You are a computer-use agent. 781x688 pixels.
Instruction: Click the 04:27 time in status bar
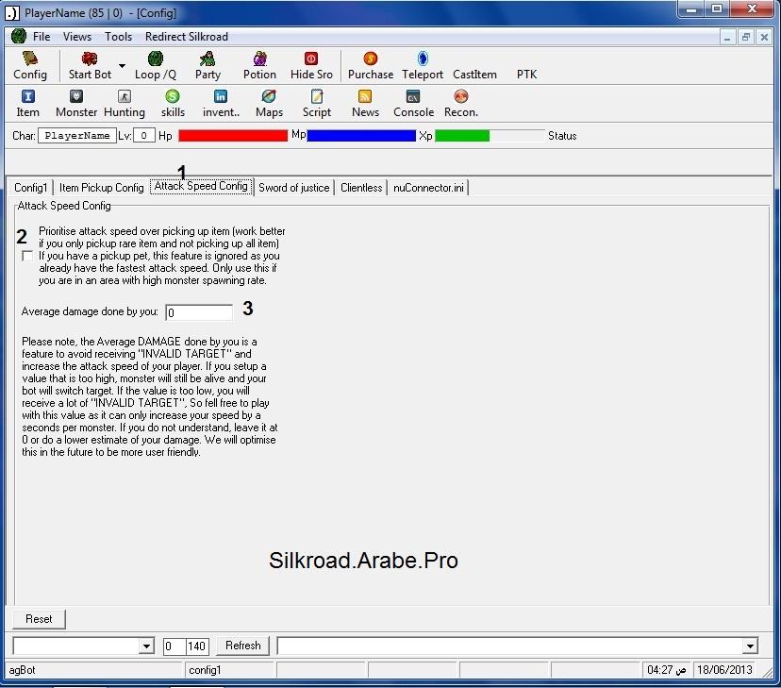pos(666,670)
